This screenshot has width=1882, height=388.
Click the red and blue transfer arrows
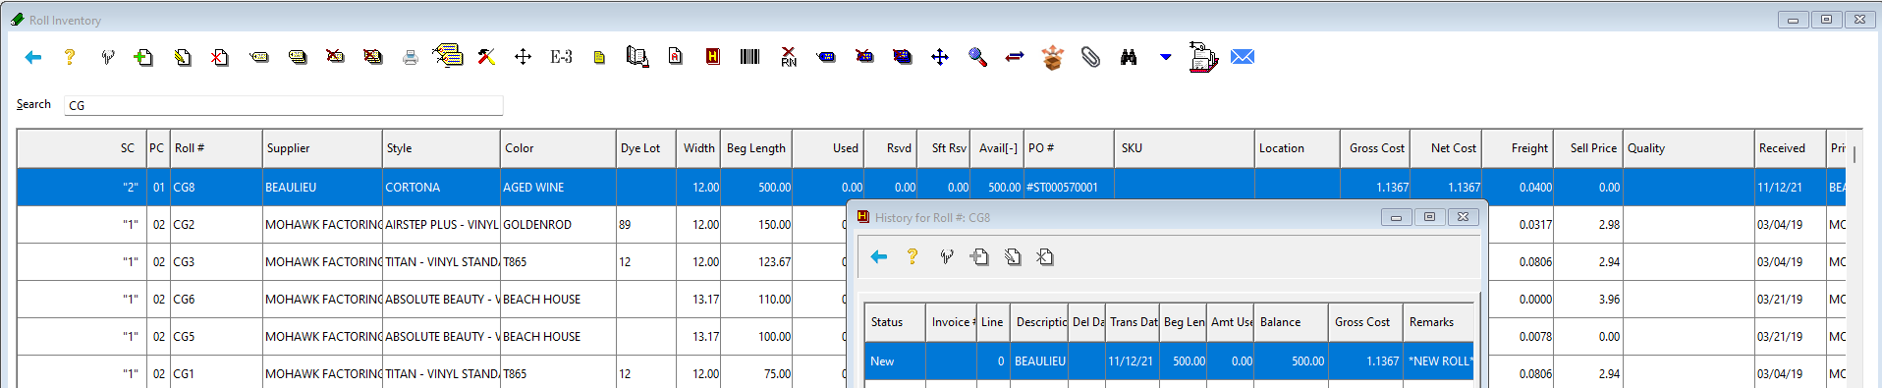click(1015, 58)
